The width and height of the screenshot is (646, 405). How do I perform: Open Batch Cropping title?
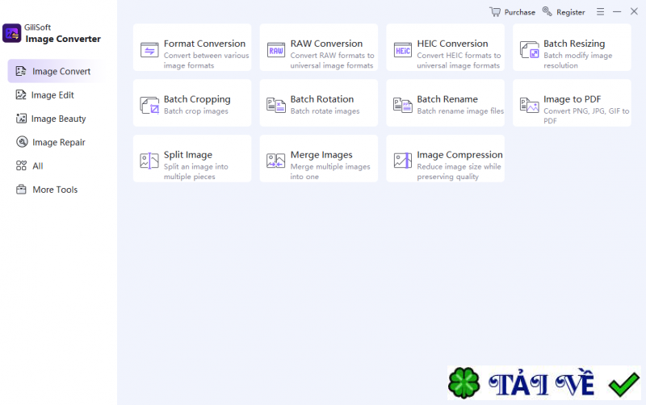pos(197,99)
